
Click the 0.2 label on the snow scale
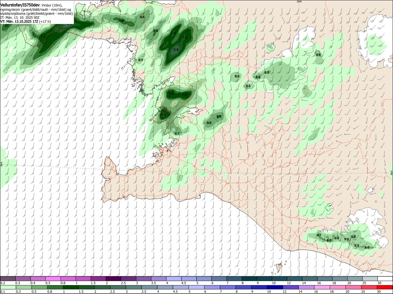coord(2,283)
